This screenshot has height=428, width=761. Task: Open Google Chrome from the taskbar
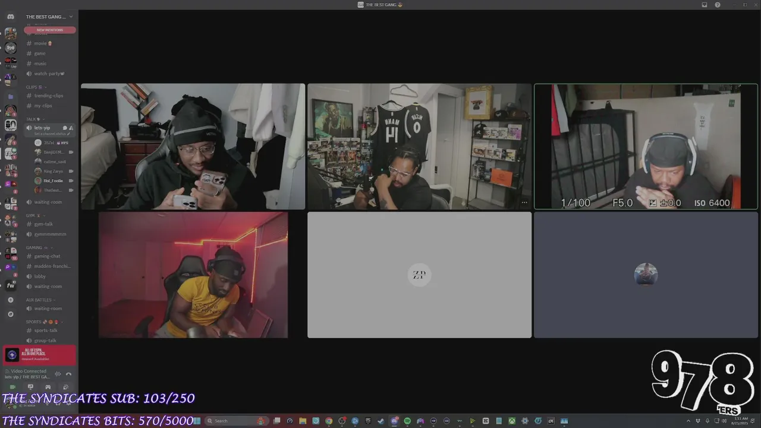[x=329, y=421]
